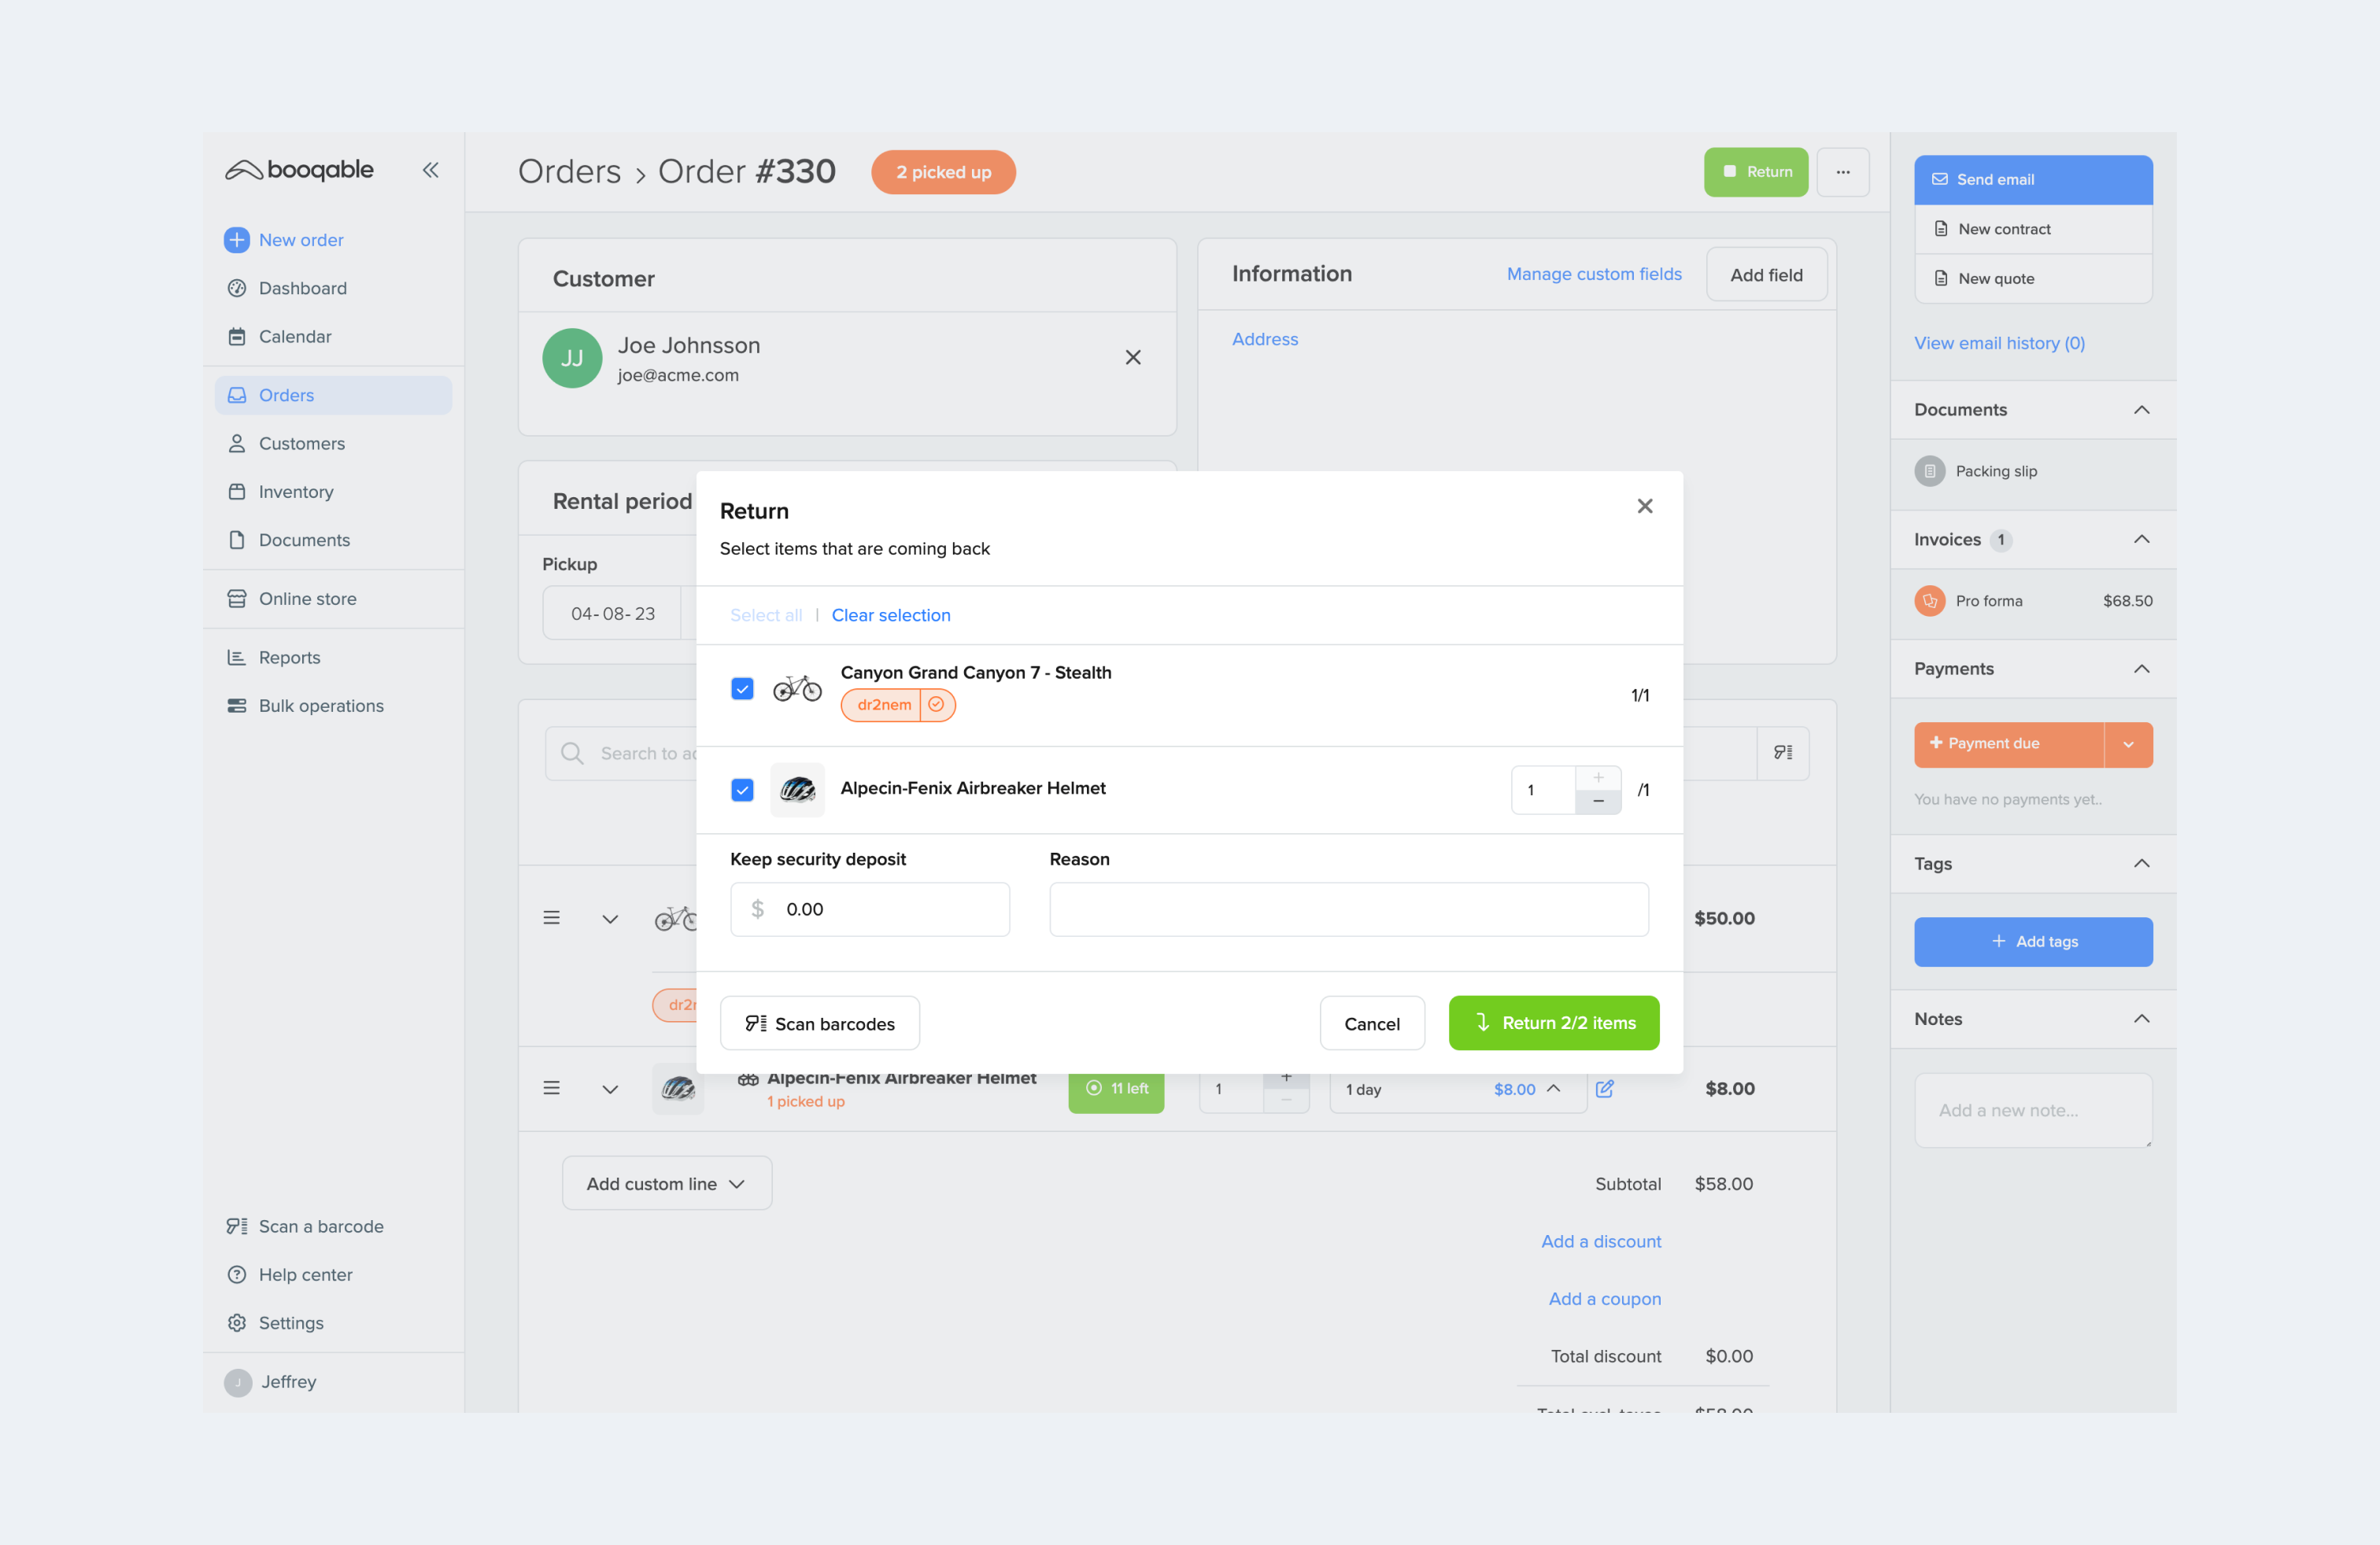Open the Payment due dropdown arrow

click(2130, 743)
